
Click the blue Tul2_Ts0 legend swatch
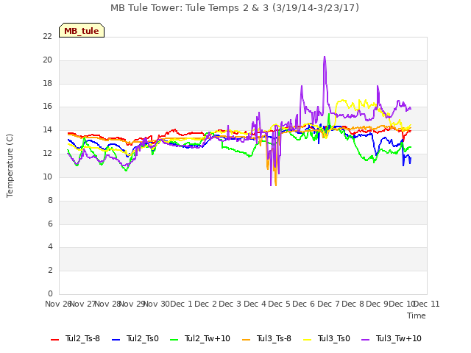click(x=116, y=339)
